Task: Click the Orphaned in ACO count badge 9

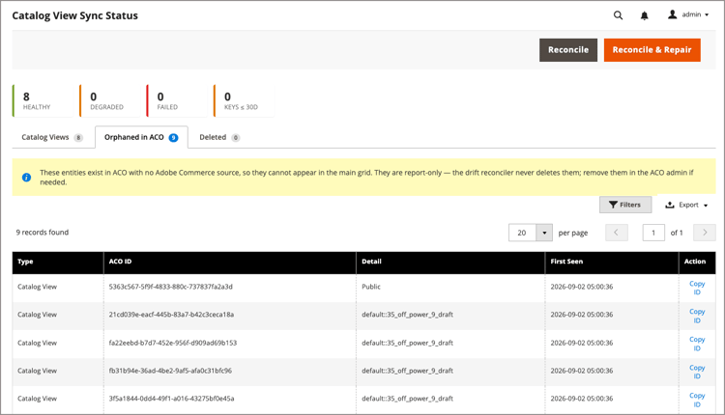Action: [173, 138]
